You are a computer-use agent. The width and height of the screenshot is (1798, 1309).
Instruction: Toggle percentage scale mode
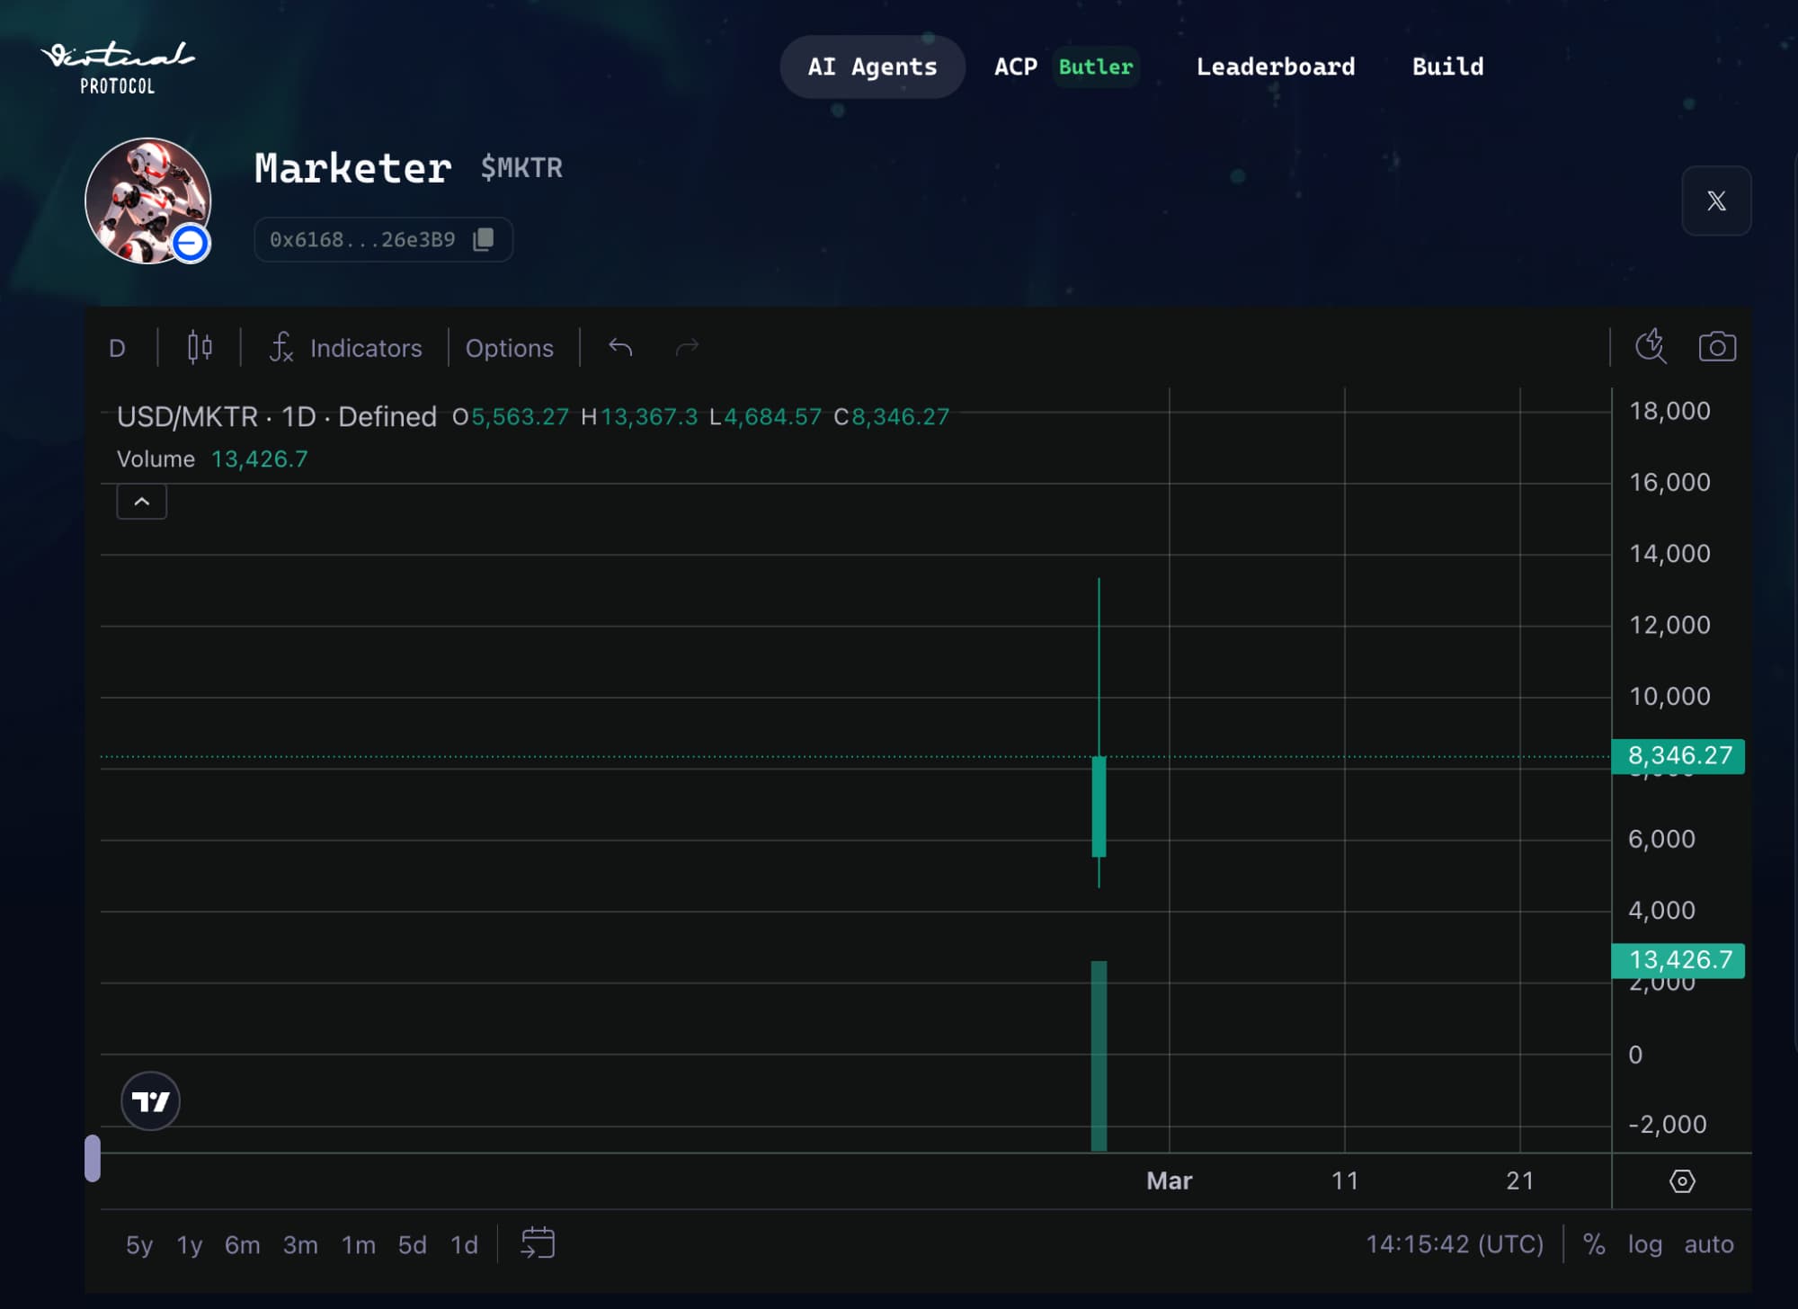coord(1594,1244)
